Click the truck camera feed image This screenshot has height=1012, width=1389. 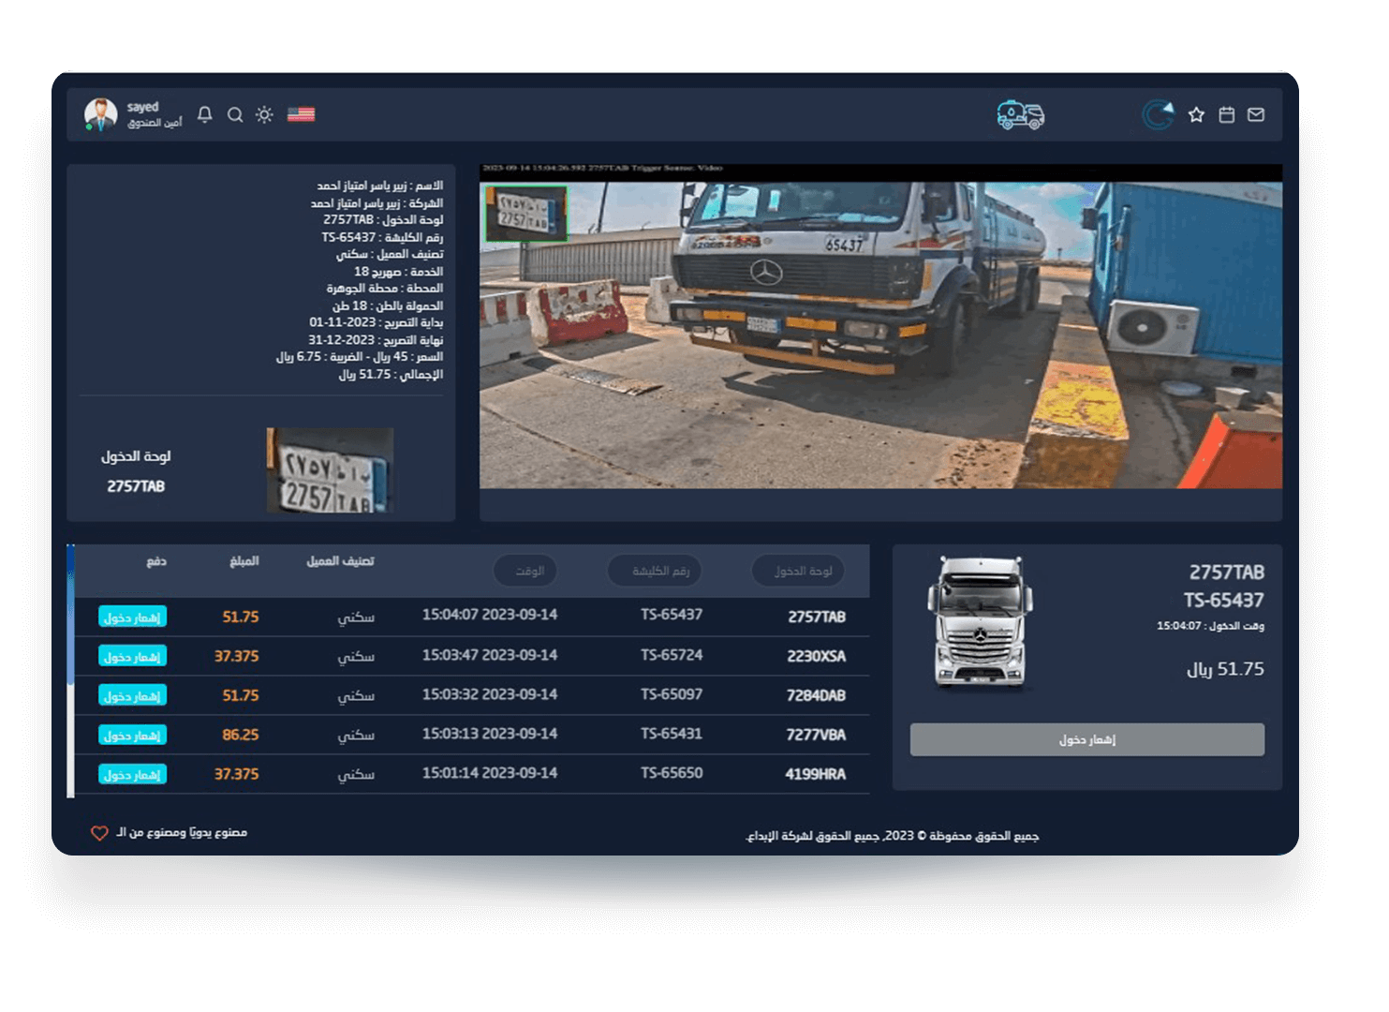pos(880,335)
